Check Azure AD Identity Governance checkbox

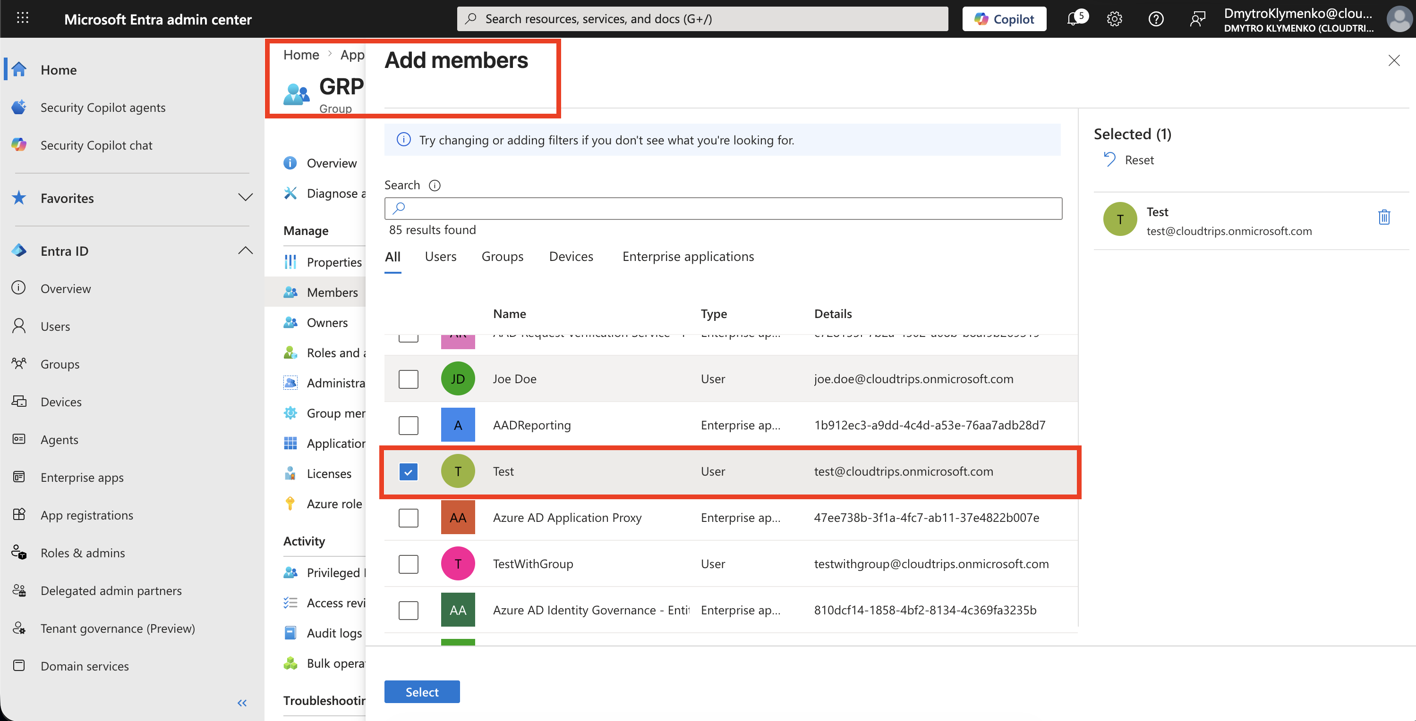tap(408, 610)
